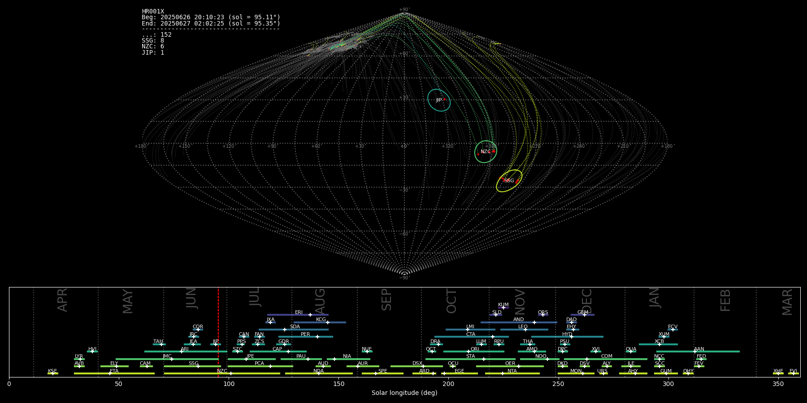Click the HYD shower bar in the timeline
This screenshot has height=403, width=807.
click(x=567, y=337)
